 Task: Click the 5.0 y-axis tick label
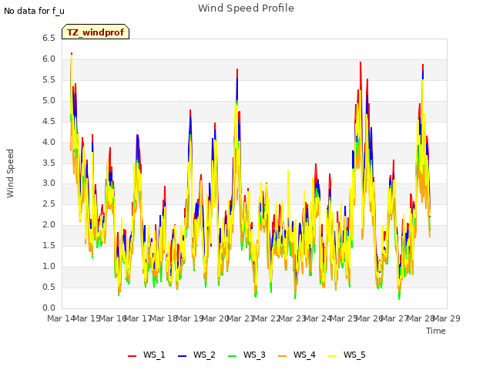(49, 101)
